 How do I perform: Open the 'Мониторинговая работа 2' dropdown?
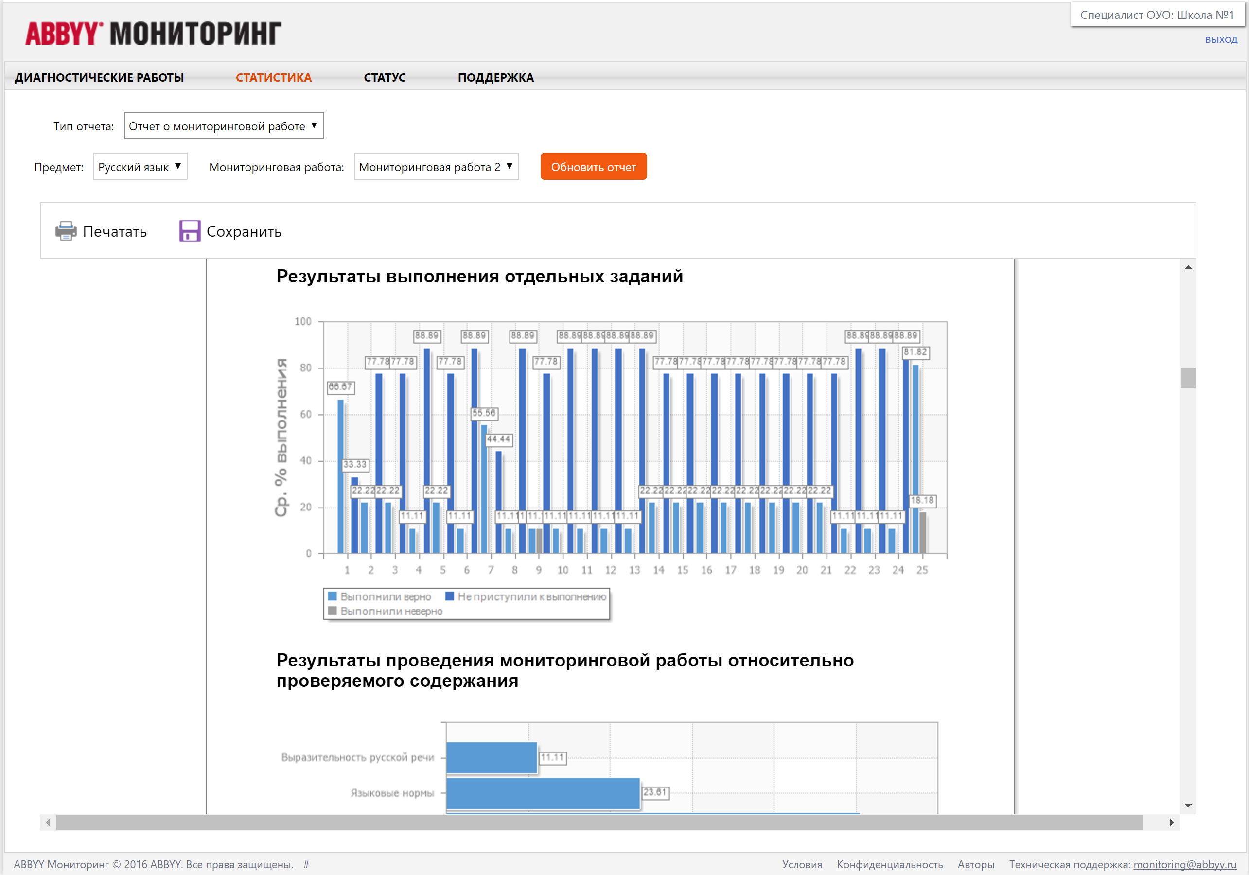[x=436, y=167]
